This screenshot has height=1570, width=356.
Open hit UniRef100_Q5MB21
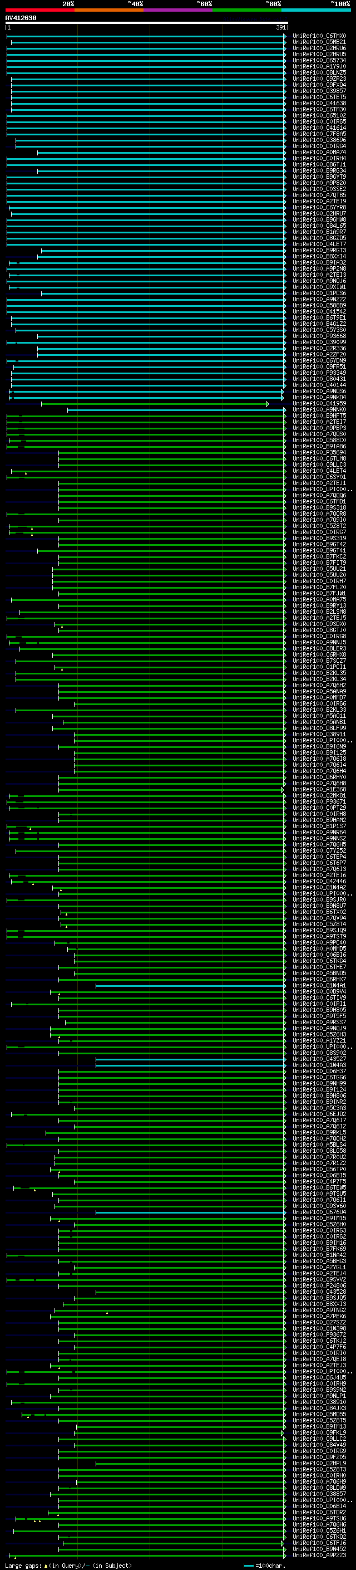coord(319,42)
